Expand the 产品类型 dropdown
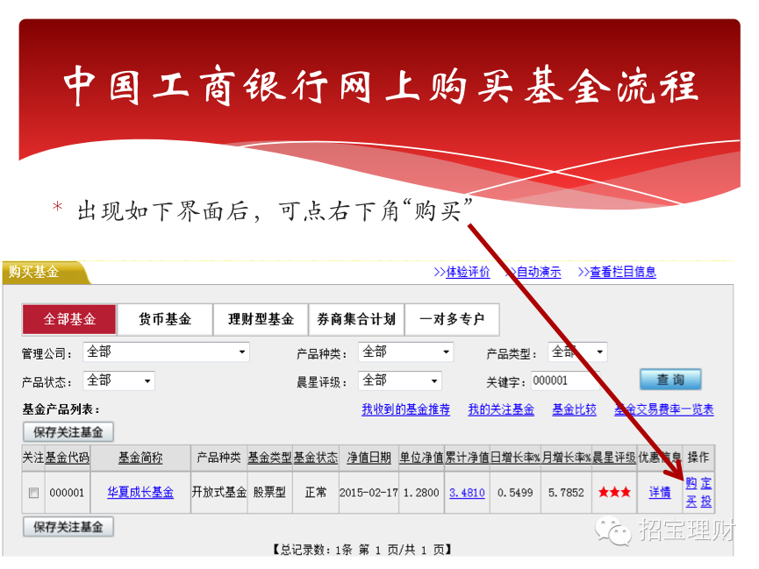Screen dimensions: 759x569 (577, 352)
